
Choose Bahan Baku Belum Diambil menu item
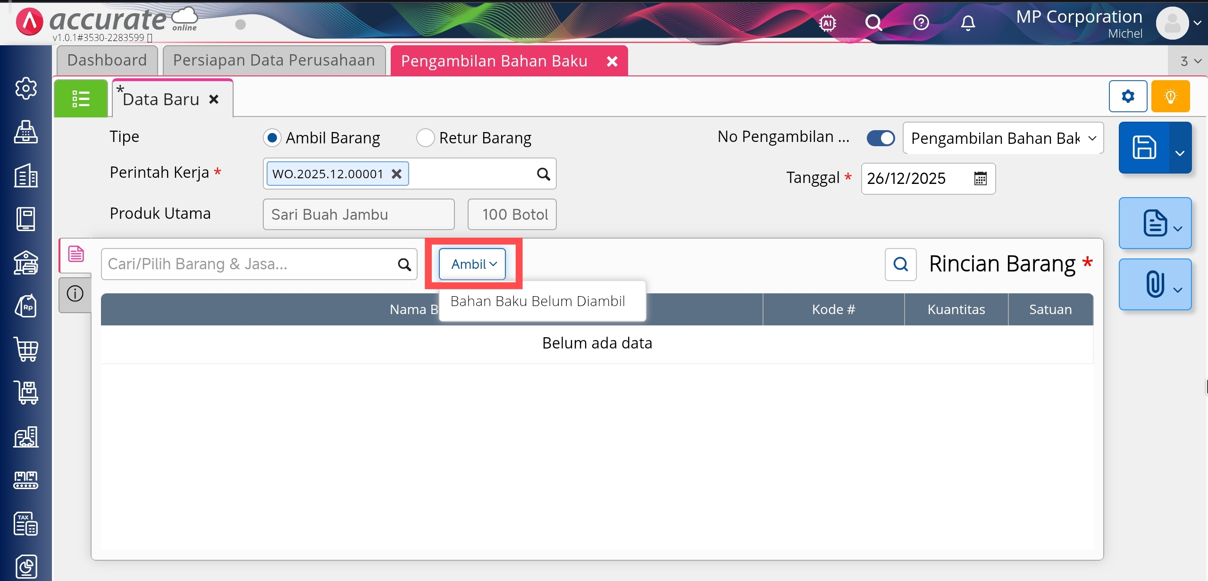(x=537, y=301)
